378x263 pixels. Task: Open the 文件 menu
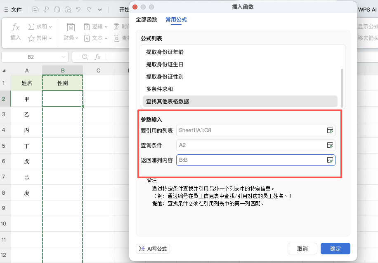pos(17,9)
